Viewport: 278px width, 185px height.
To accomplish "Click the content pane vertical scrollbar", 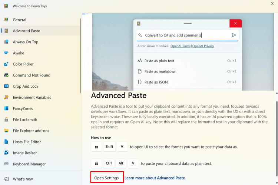I will 277,139.
